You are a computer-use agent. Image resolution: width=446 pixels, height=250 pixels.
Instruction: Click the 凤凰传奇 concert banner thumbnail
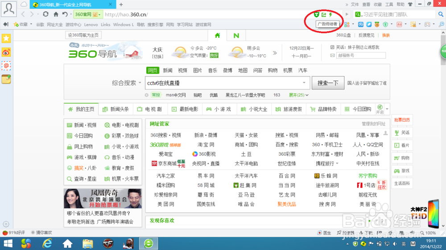(x=103, y=198)
